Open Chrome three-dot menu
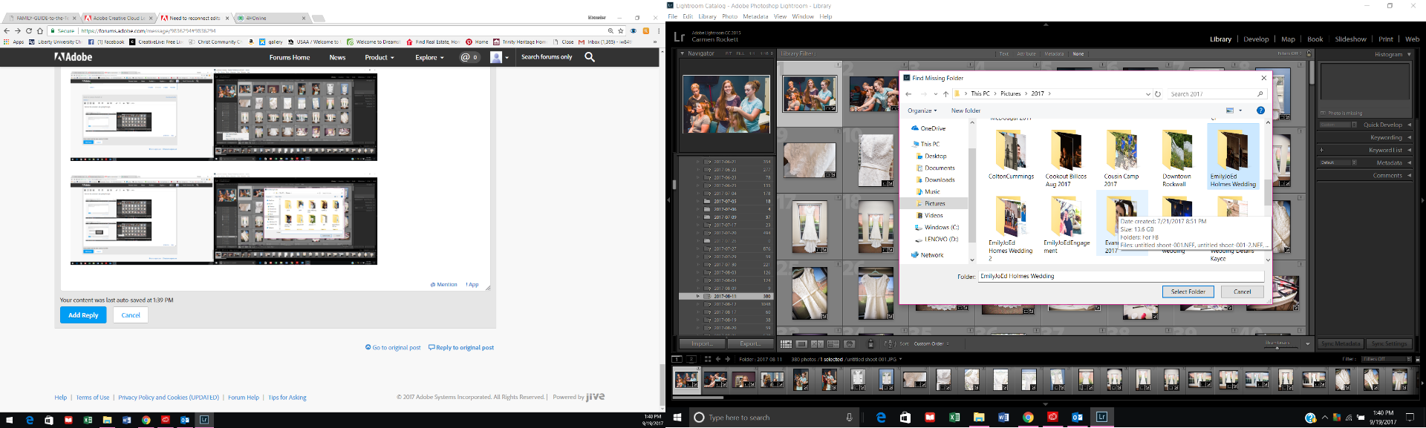 point(658,30)
